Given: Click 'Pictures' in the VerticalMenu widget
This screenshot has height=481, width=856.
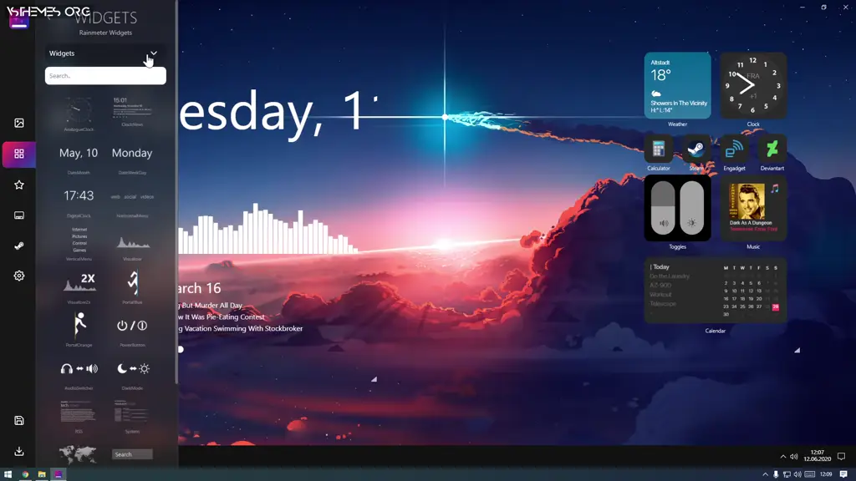Looking at the screenshot, I should (80, 236).
